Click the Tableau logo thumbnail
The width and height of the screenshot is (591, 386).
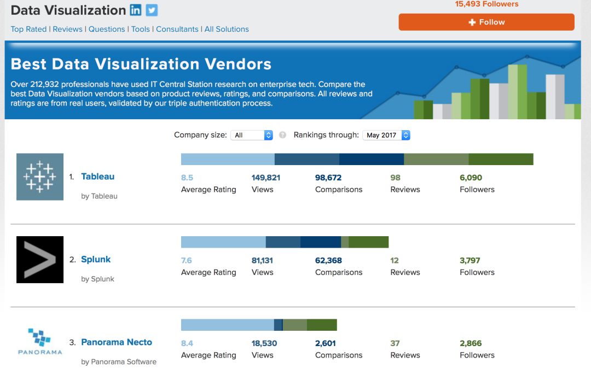[40, 177]
